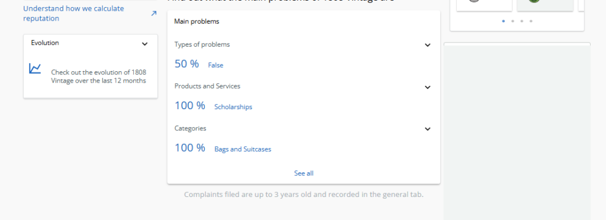Screen dimensions: 606x220
Task: Click the line chart icon in Evolution card
Action: click(x=35, y=68)
